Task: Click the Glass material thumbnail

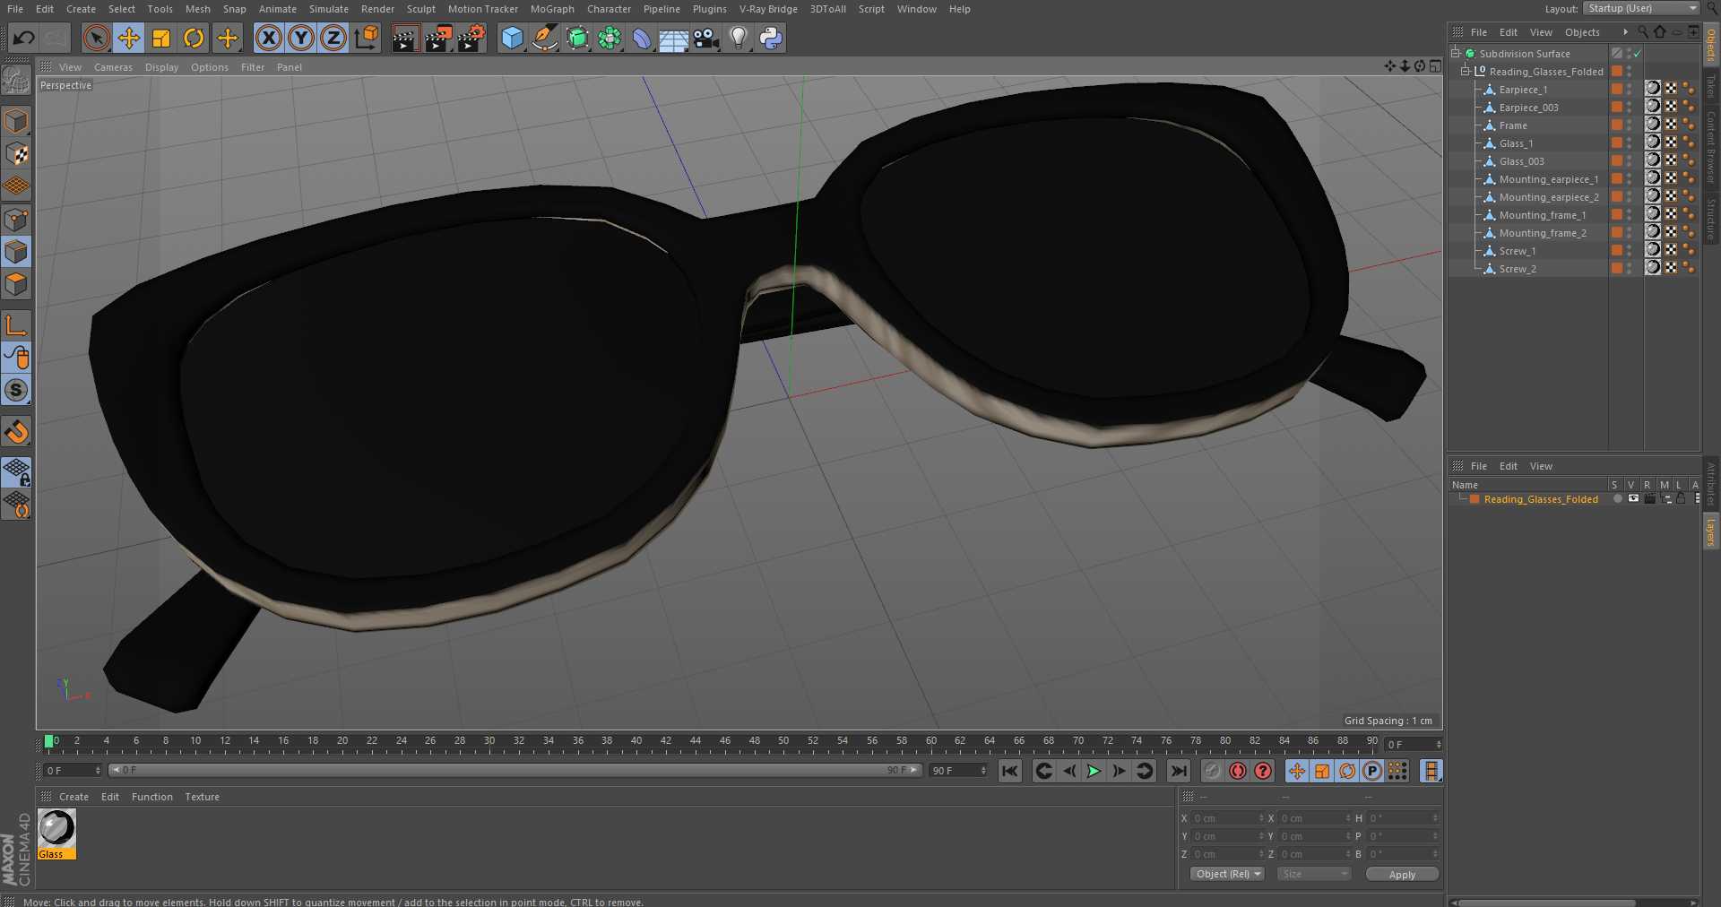Action: point(56,829)
